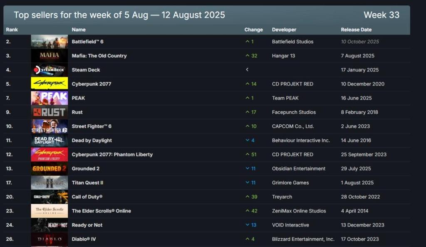The height and width of the screenshot is (247, 426).
Task: Open the Street Fighter 6 title link
Action: (92, 126)
